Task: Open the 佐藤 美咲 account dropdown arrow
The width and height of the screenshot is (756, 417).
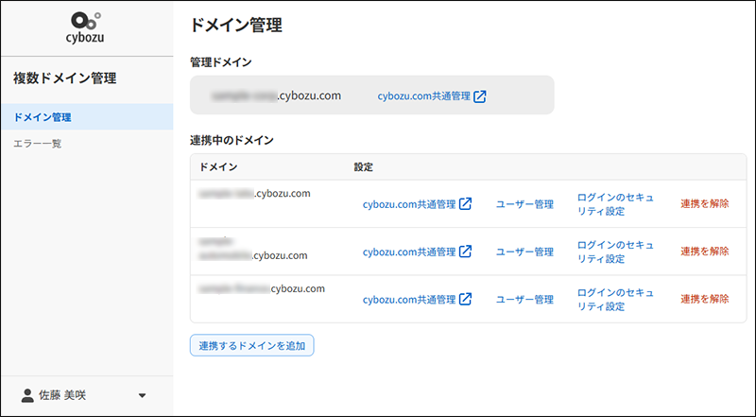Action: click(x=142, y=396)
